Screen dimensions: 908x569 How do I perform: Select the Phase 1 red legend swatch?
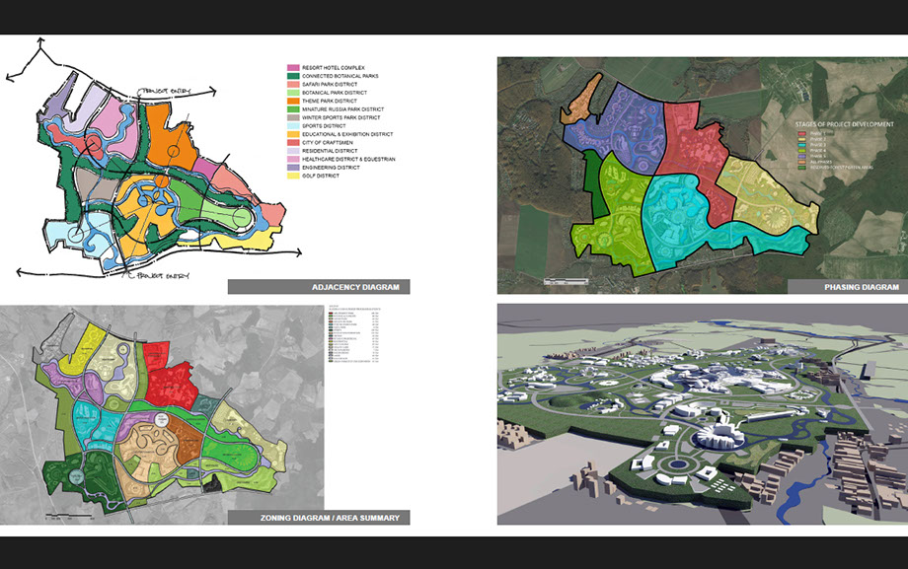coord(800,135)
